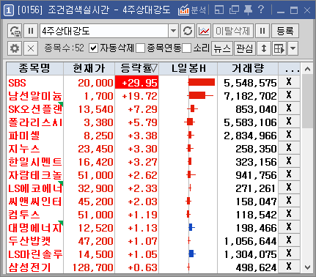Viewport: 316px width, 277px height.
Task: Sort by the 등락률 column header
Action: click(x=137, y=68)
